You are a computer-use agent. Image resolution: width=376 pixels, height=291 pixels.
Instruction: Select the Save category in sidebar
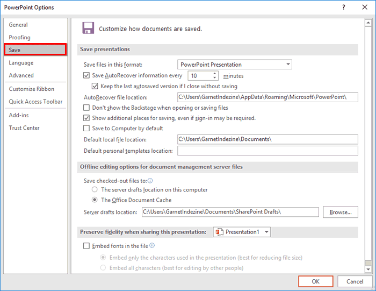(35, 49)
